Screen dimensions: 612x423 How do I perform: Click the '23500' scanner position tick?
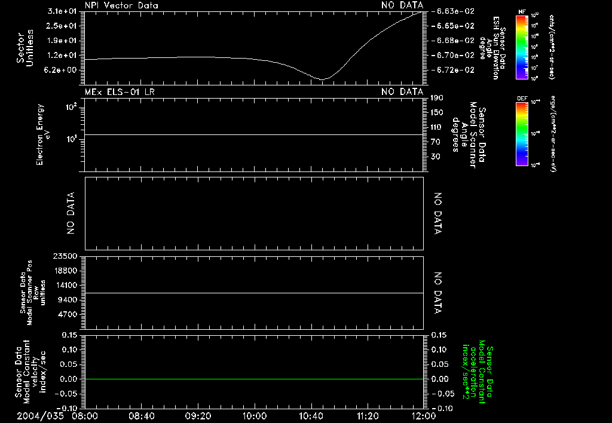point(65,256)
